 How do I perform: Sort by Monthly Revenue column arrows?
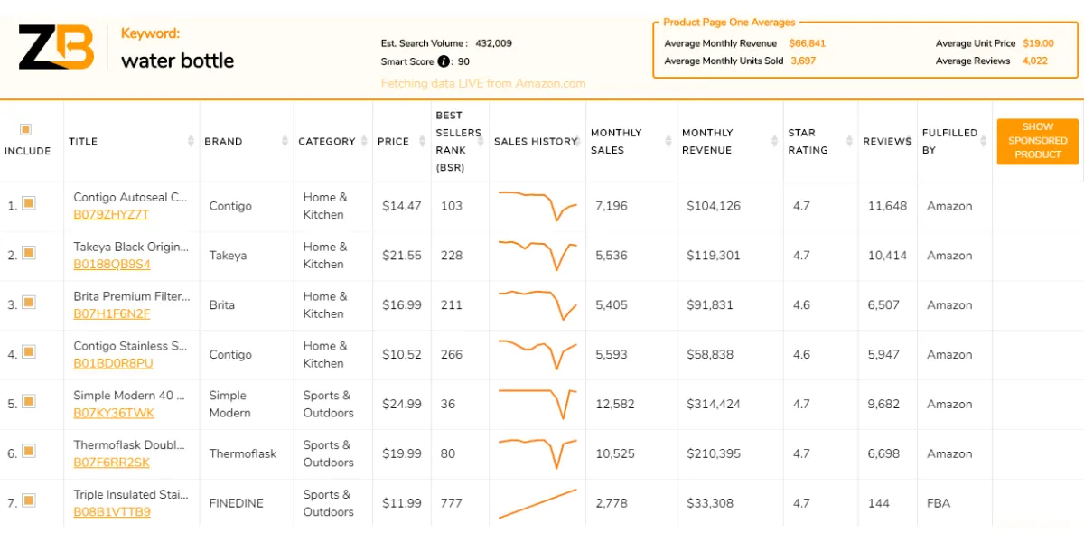[x=774, y=141]
